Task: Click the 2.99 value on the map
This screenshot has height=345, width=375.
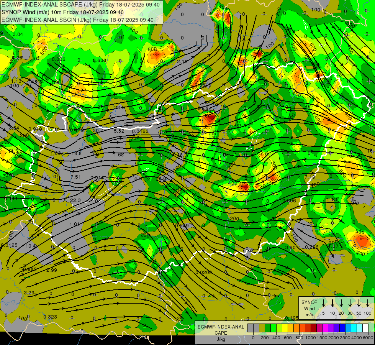Action: 52,270
